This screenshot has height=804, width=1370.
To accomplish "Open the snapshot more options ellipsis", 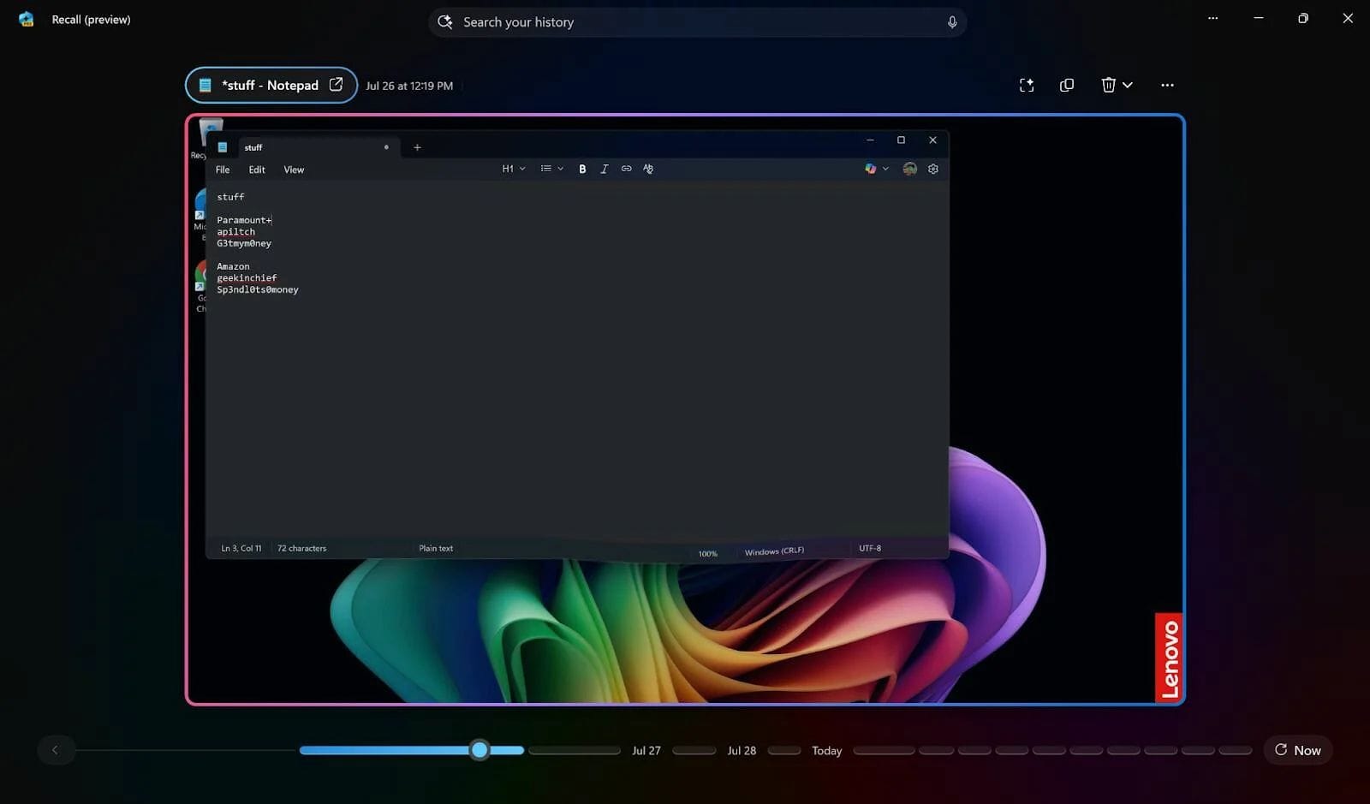I will [1167, 85].
